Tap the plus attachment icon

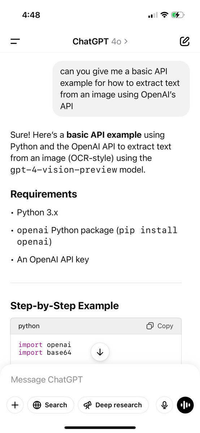pos(15,405)
